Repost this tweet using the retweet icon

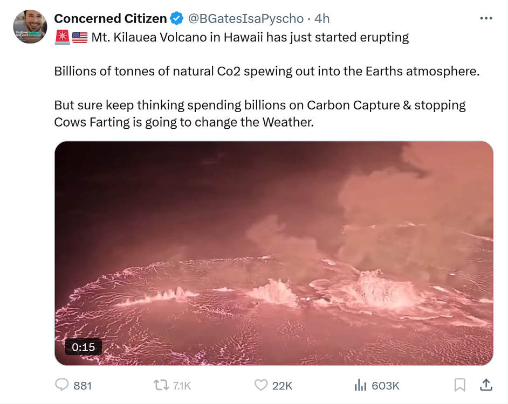(161, 385)
